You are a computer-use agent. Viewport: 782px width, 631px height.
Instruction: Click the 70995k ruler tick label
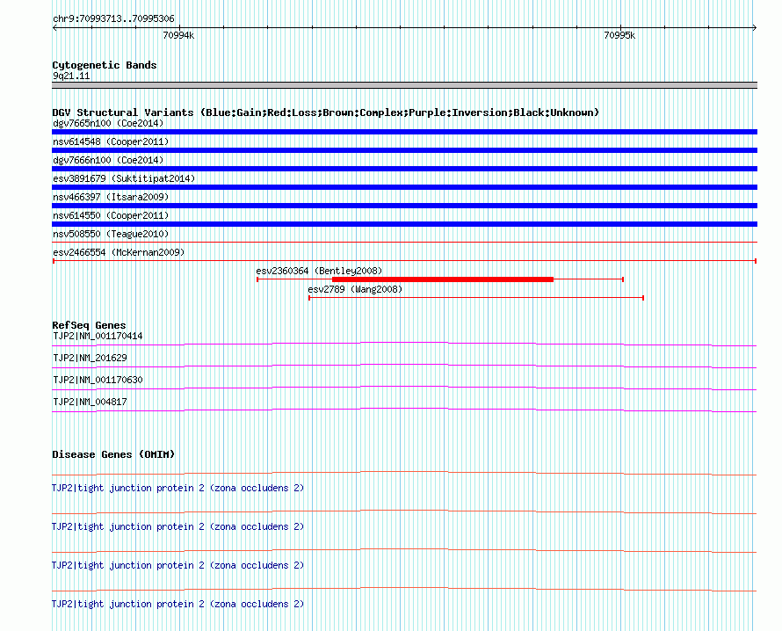pos(619,35)
